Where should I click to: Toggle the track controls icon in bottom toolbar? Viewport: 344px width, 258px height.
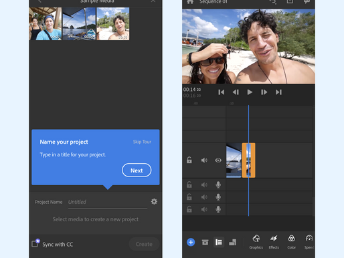point(219,242)
